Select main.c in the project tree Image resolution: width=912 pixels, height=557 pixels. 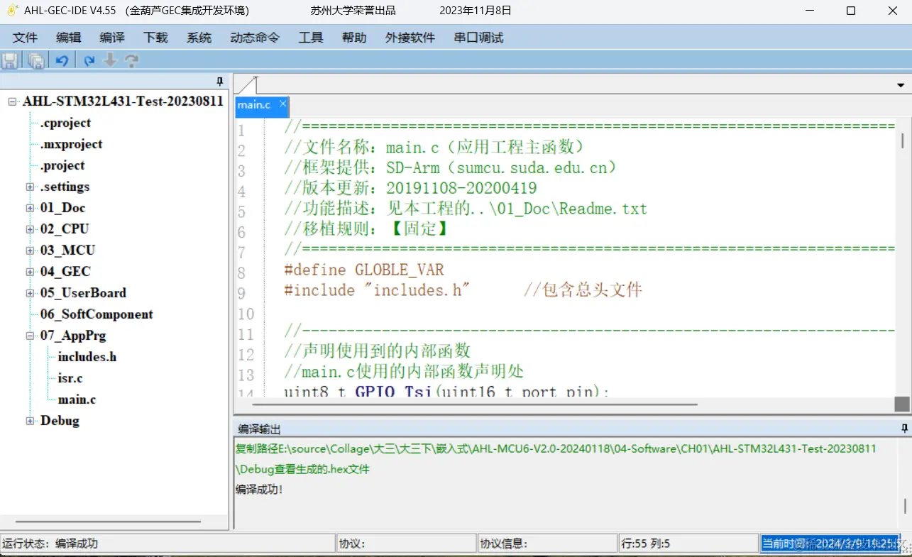[x=77, y=399]
